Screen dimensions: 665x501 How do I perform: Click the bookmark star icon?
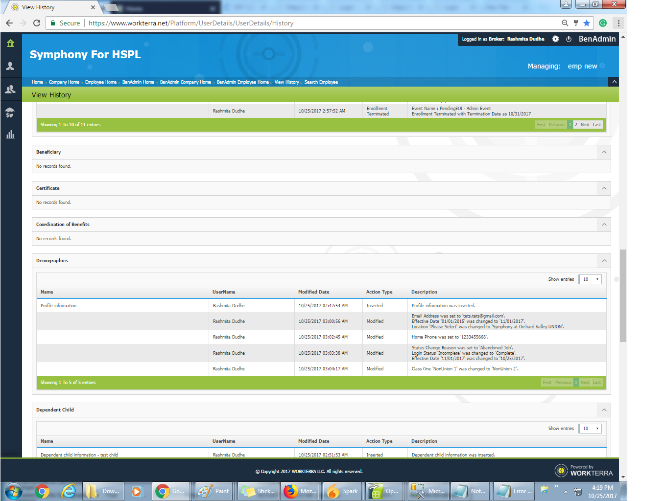(587, 23)
